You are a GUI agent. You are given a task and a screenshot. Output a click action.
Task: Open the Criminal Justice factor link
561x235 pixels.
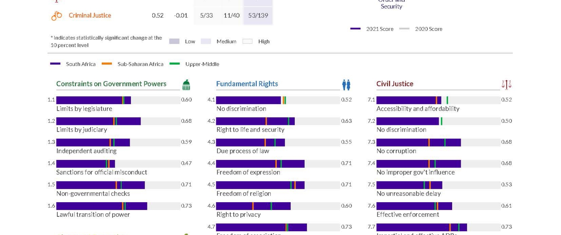click(90, 15)
